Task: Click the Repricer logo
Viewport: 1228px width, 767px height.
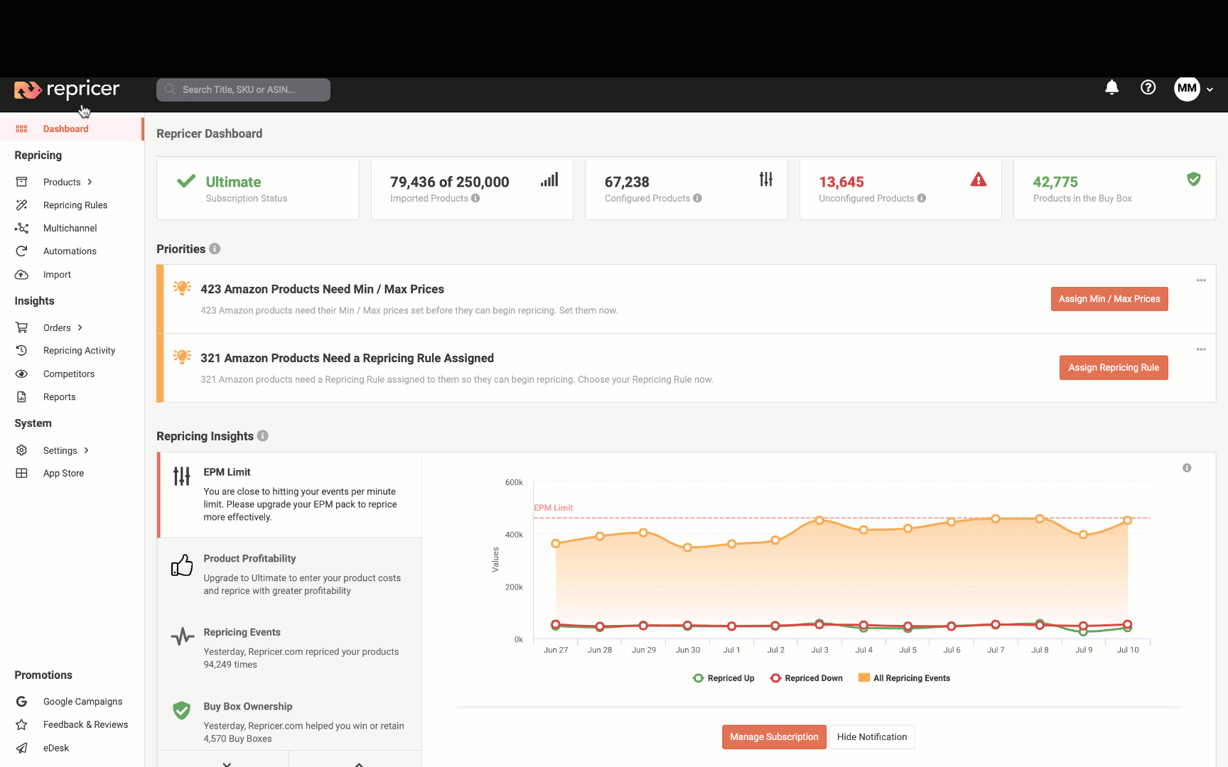Action: [67, 90]
